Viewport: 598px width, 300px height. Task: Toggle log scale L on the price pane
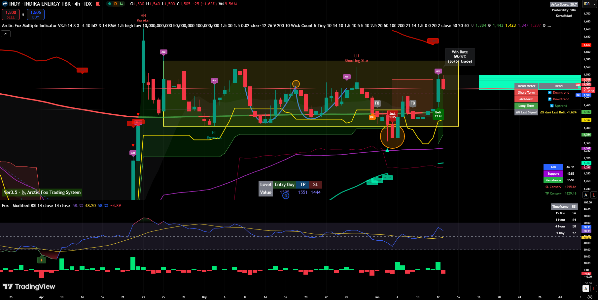(593, 195)
